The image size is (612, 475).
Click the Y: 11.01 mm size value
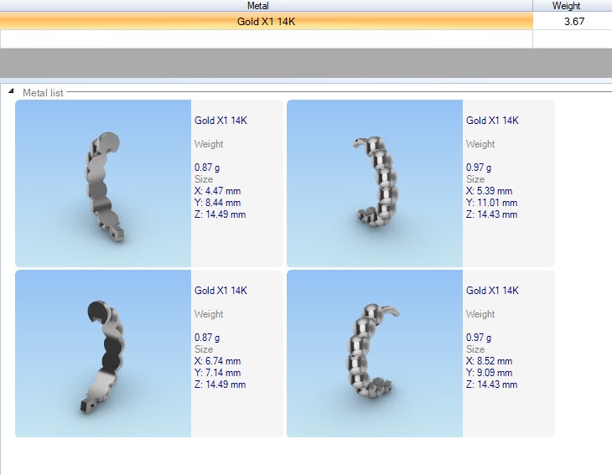491,203
